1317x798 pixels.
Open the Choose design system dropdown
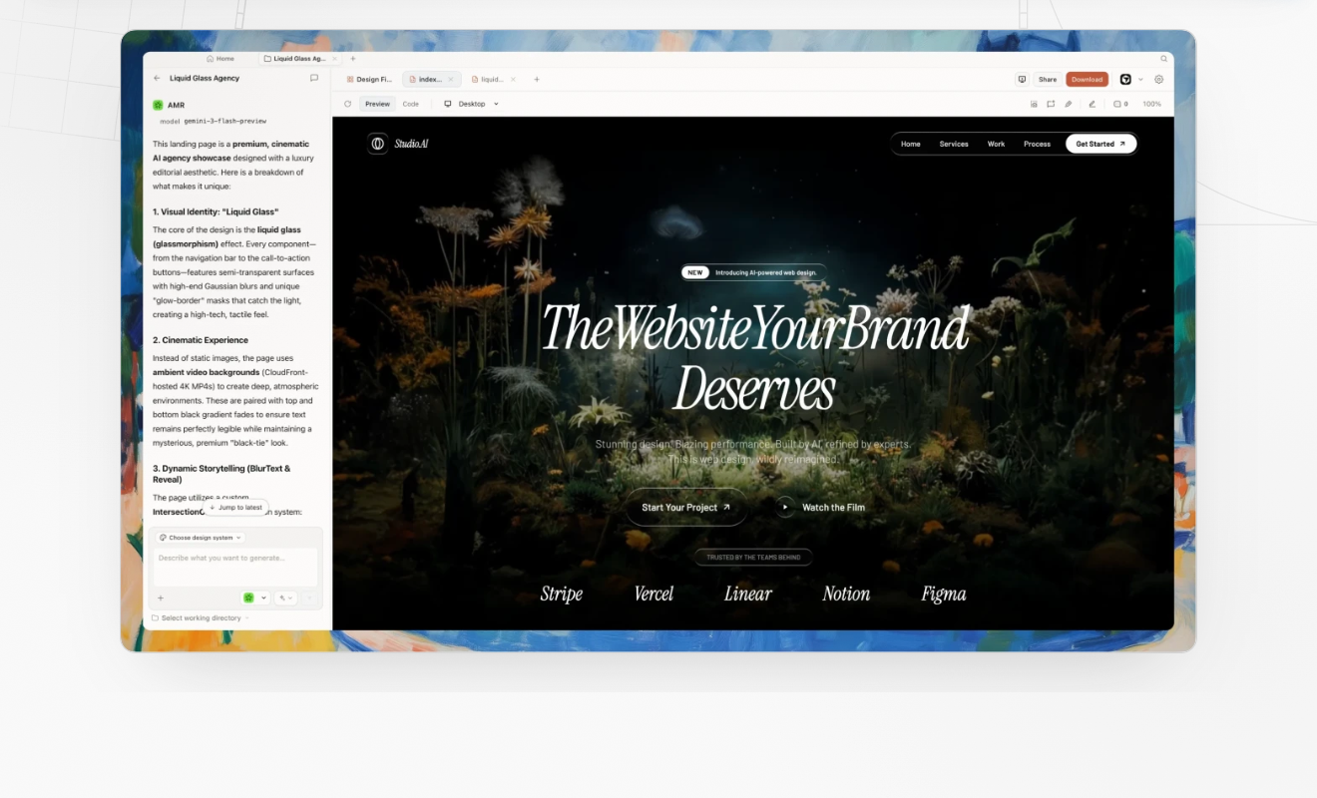[201, 538]
